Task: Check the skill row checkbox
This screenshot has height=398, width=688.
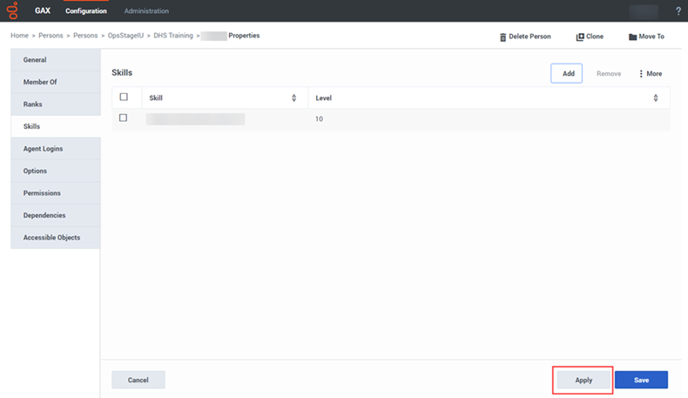Action: pyautogui.click(x=124, y=118)
